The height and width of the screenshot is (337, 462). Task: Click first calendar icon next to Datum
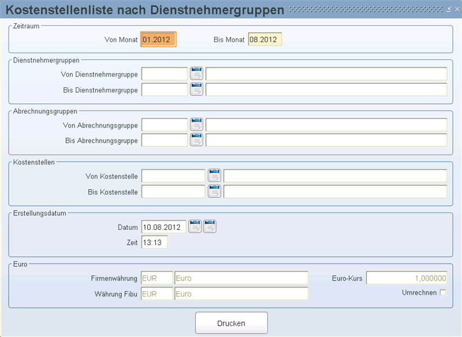pos(195,227)
